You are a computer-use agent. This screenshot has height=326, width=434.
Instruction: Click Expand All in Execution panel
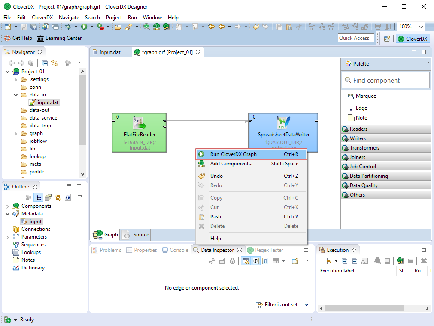[344, 261]
